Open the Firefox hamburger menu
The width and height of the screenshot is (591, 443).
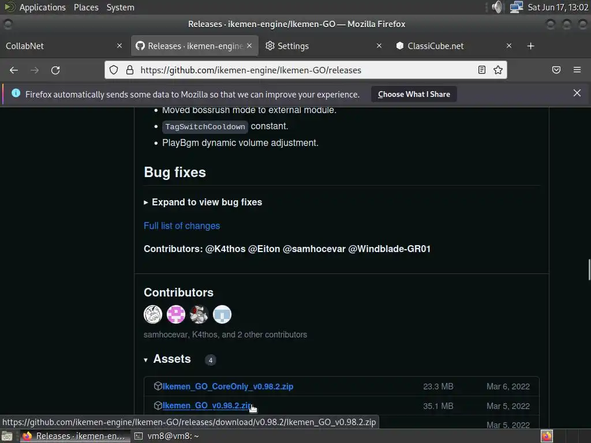(x=577, y=70)
